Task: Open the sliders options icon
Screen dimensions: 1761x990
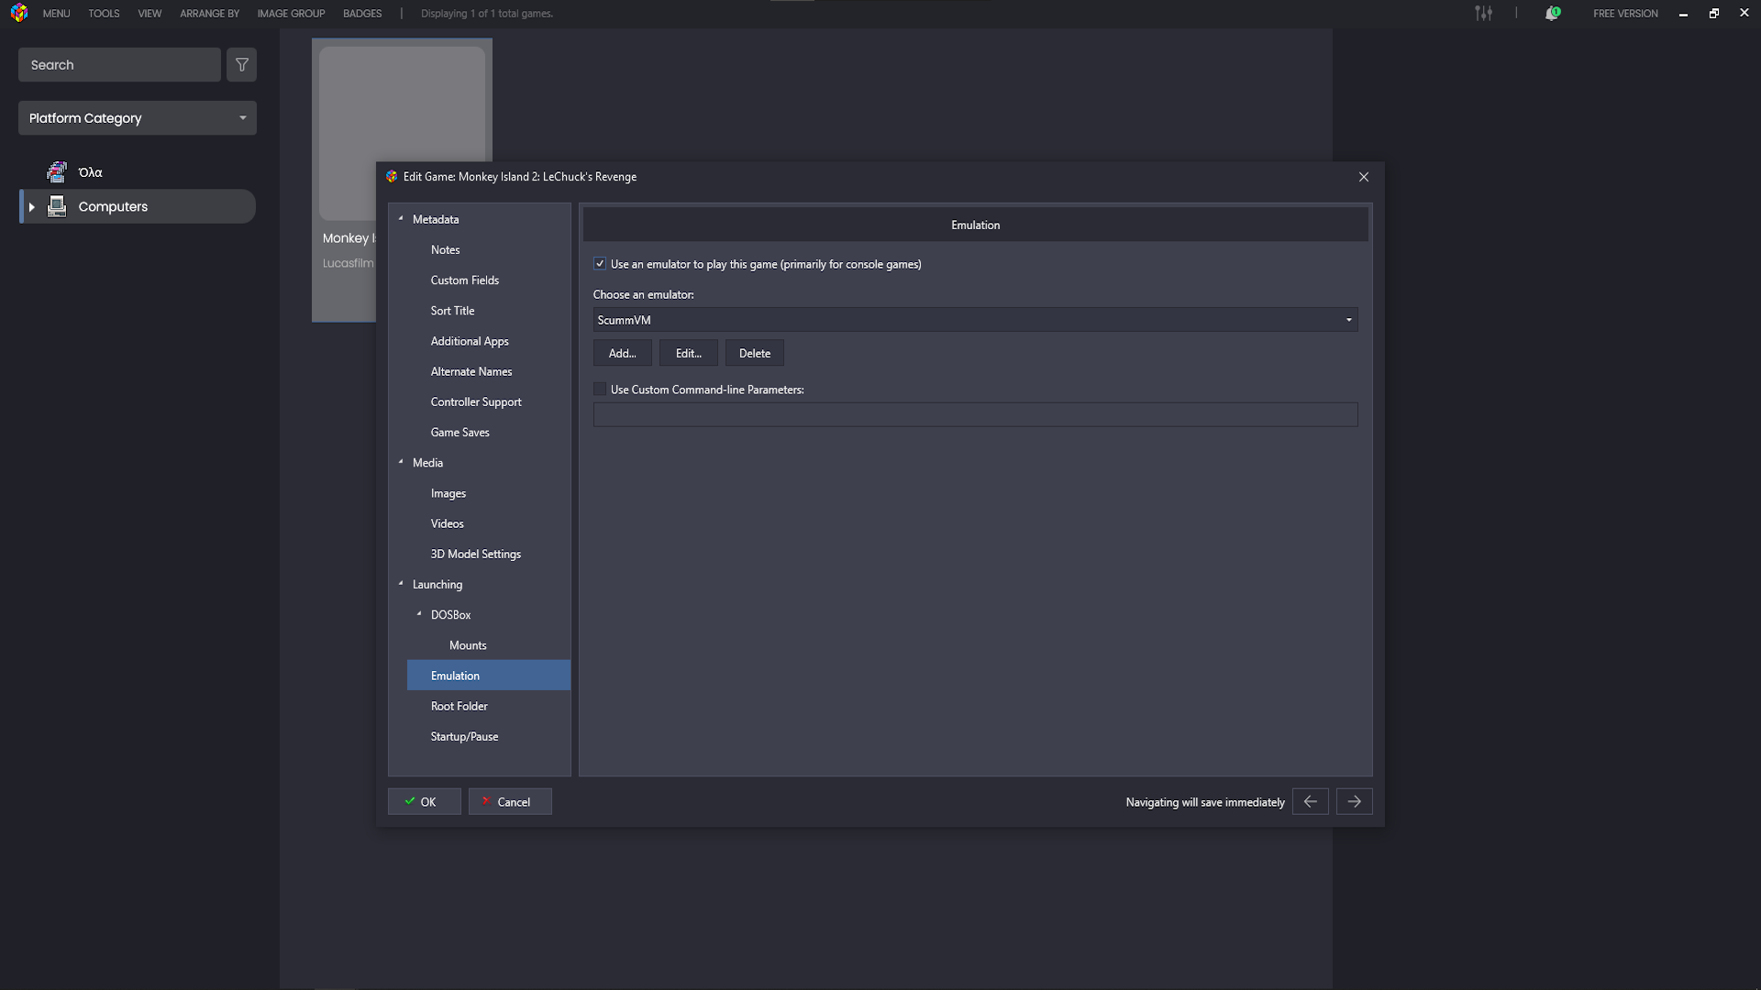Action: pyautogui.click(x=1483, y=14)
